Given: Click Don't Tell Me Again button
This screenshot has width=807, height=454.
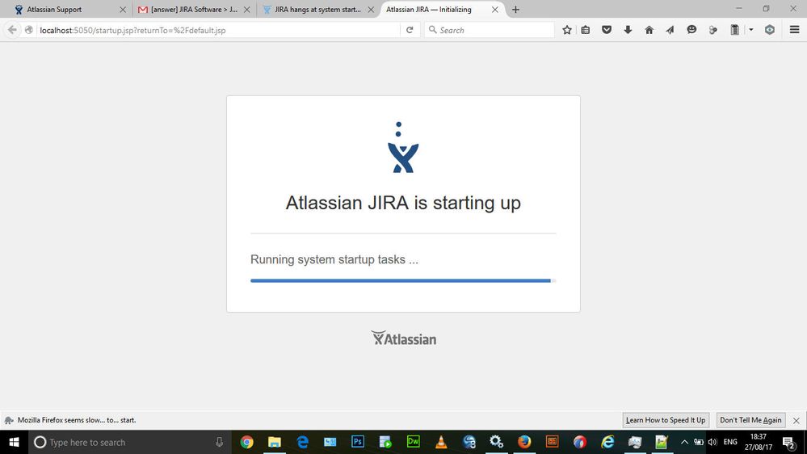Looking at the screenshot, I should tap(750, 420).
